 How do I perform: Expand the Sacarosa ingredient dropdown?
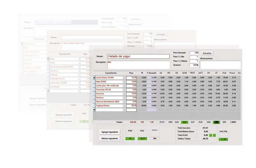point(124,94)
